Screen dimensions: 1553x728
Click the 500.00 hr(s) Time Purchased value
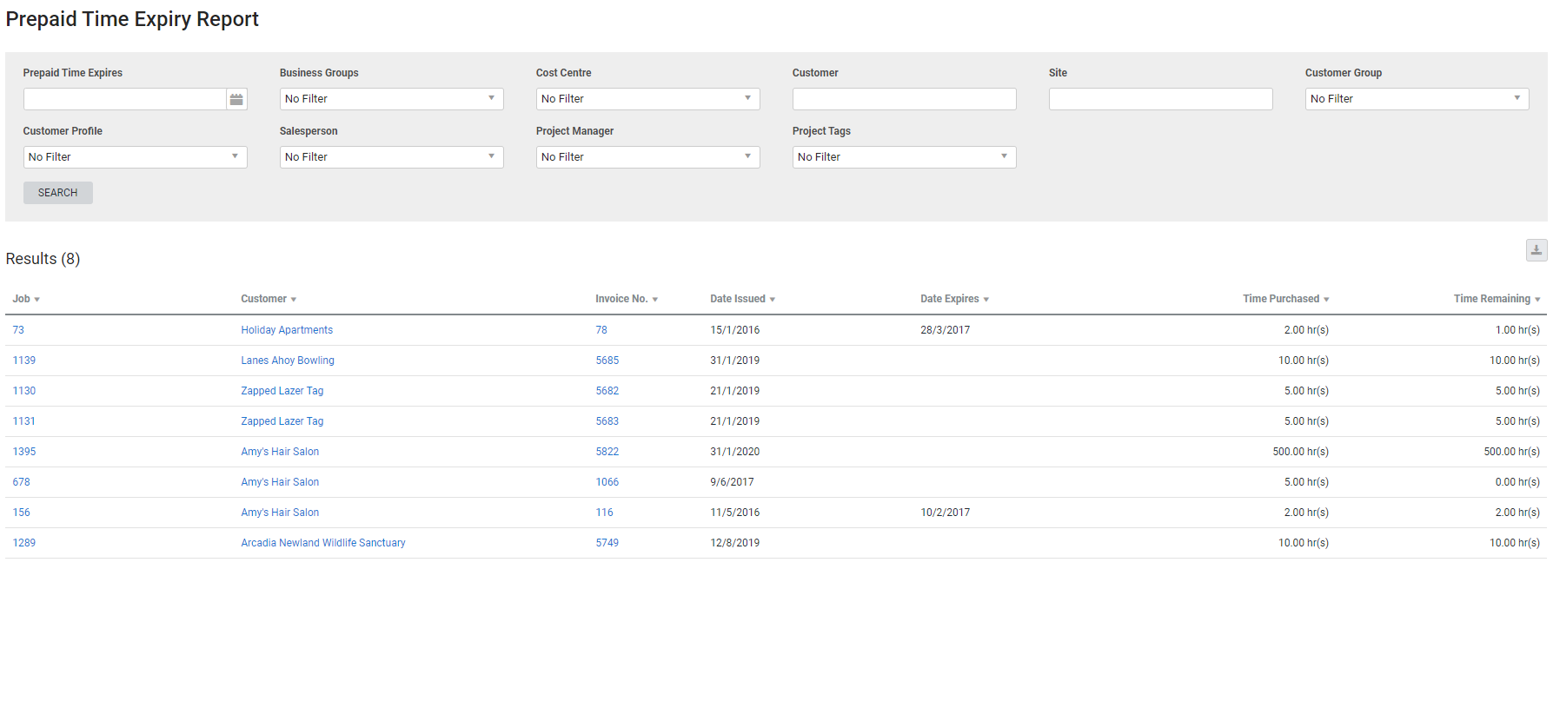1301,452
